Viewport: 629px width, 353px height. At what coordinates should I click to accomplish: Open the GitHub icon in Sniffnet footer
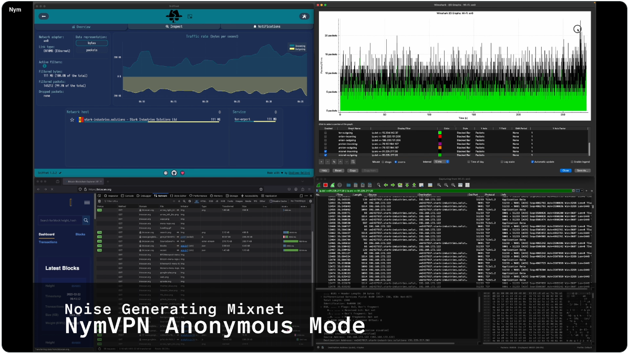[x=174, y=173]
